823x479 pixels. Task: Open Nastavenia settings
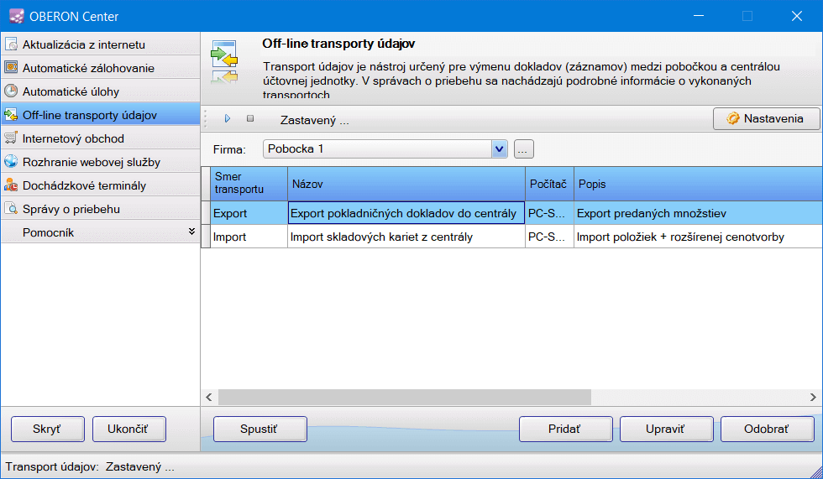tap(766, 119)
